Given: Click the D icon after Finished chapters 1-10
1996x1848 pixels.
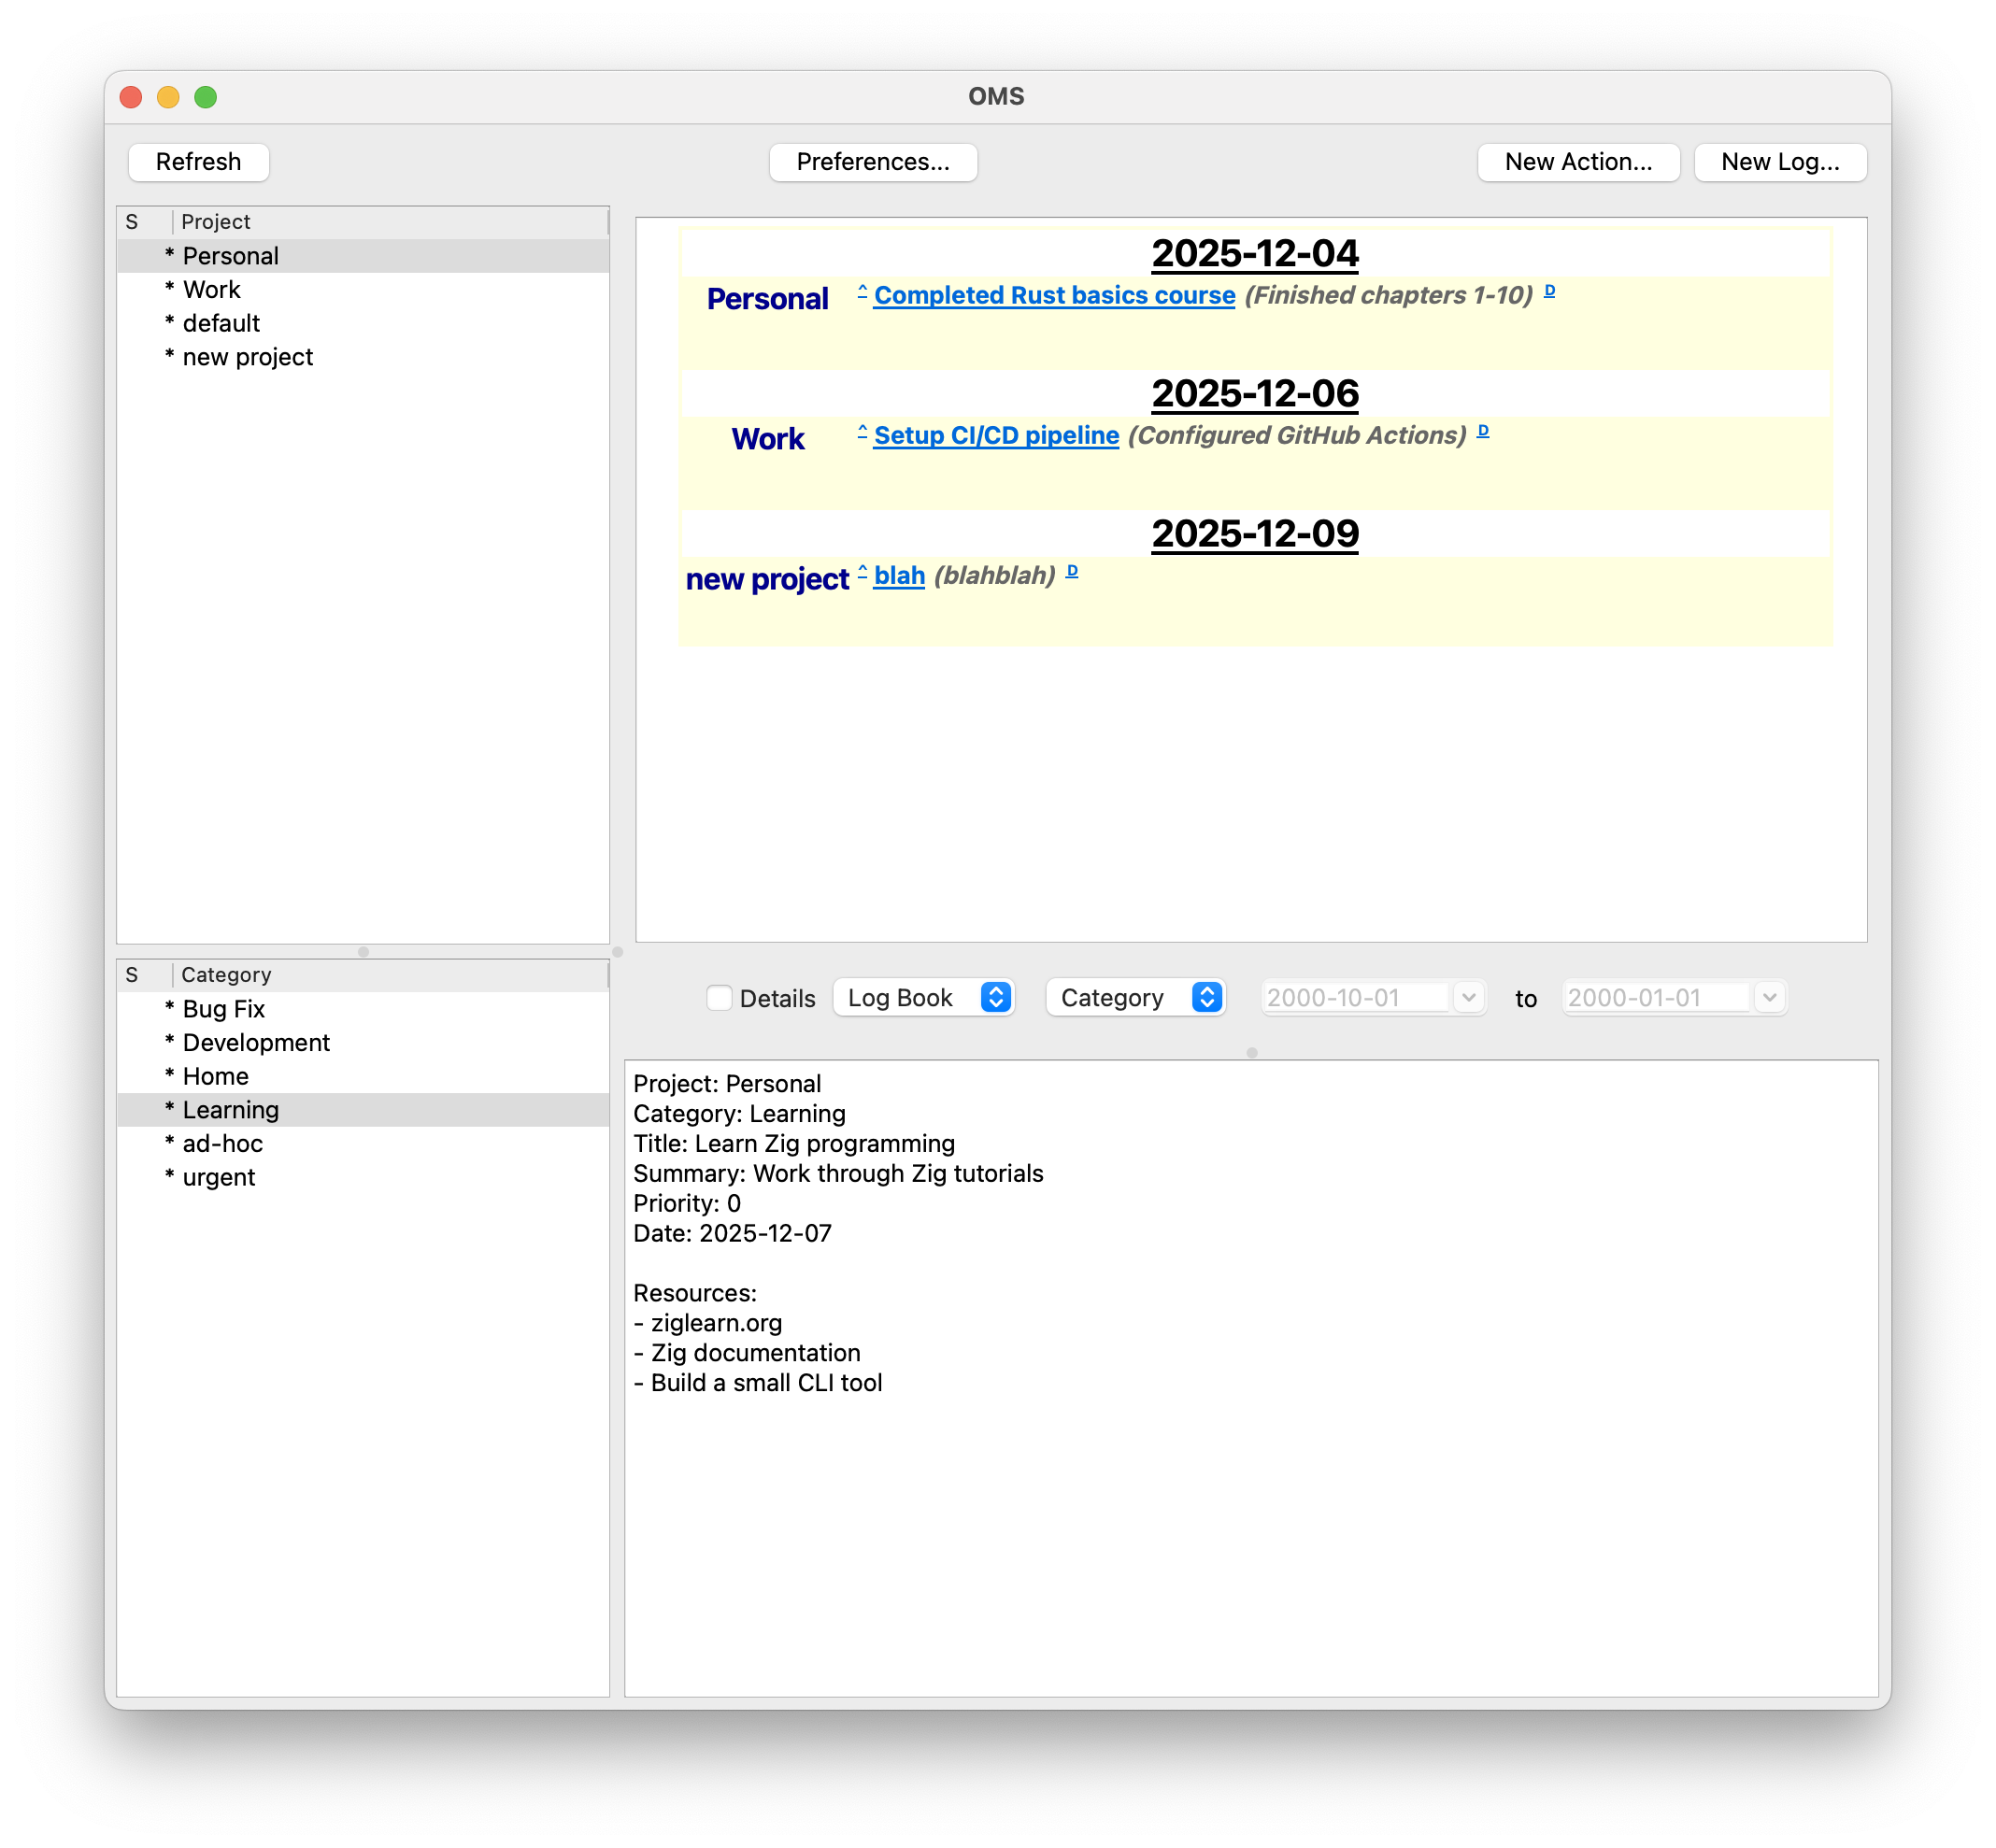Looking at the screenshot, I should point(1549,291).
